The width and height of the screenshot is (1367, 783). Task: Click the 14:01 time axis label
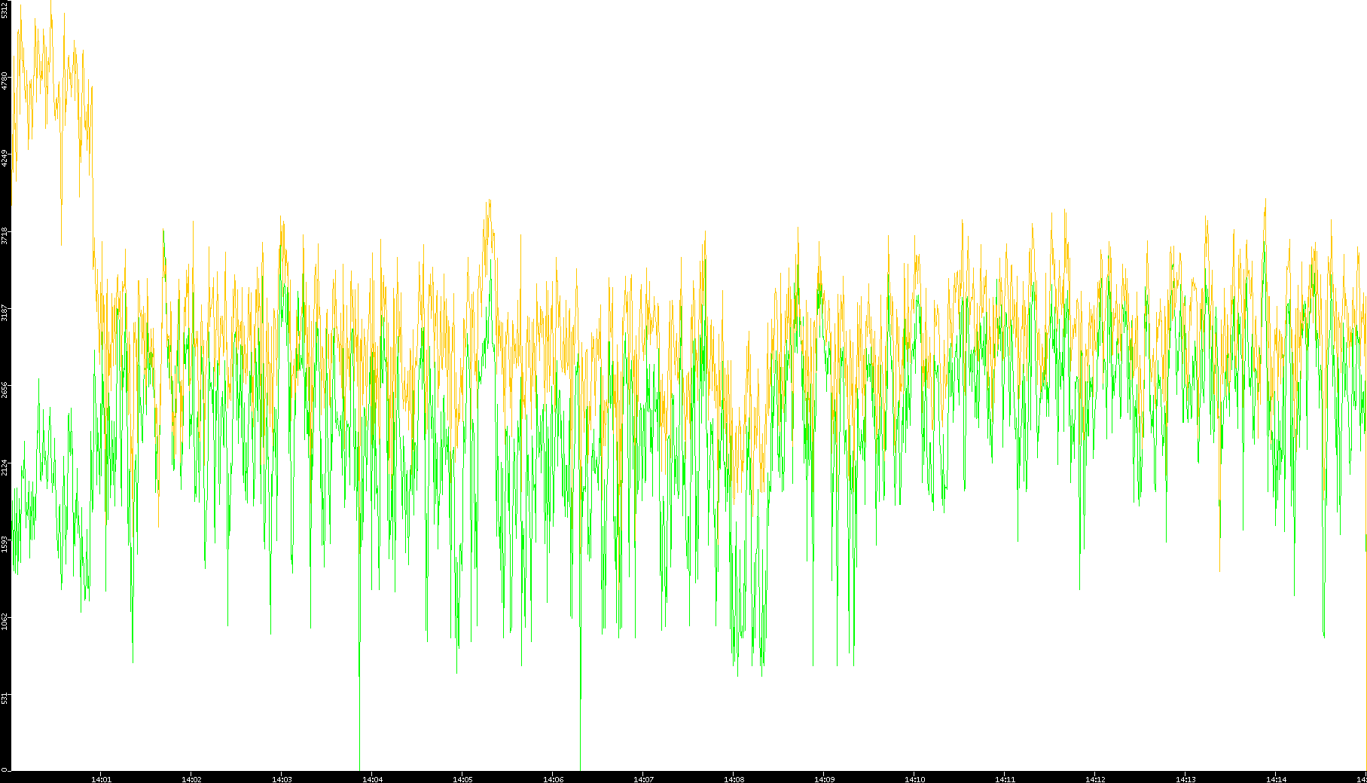pos(101,778)
